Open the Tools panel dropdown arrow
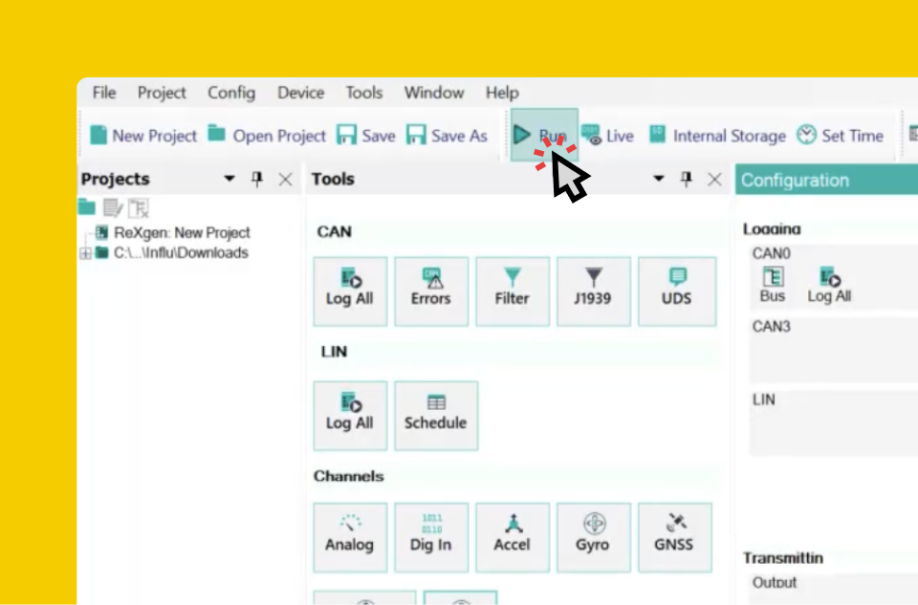 (659, 179)
